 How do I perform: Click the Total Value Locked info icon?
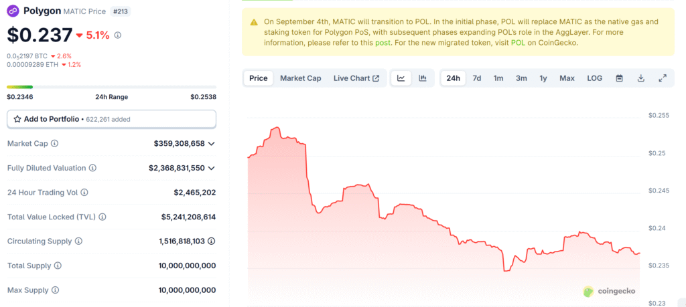click(102, 217)
